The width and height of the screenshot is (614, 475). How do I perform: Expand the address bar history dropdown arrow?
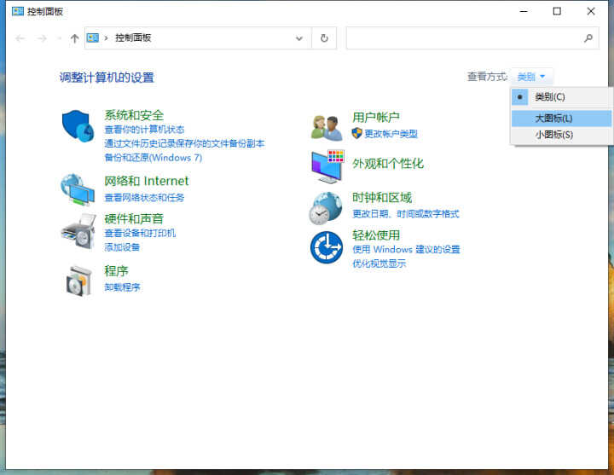pyautogui.click(x=299, y=38)
